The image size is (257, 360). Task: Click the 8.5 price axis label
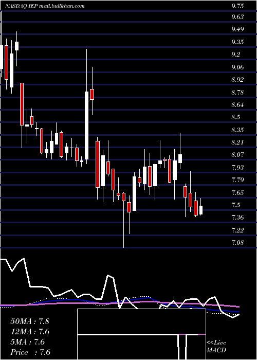236,117
